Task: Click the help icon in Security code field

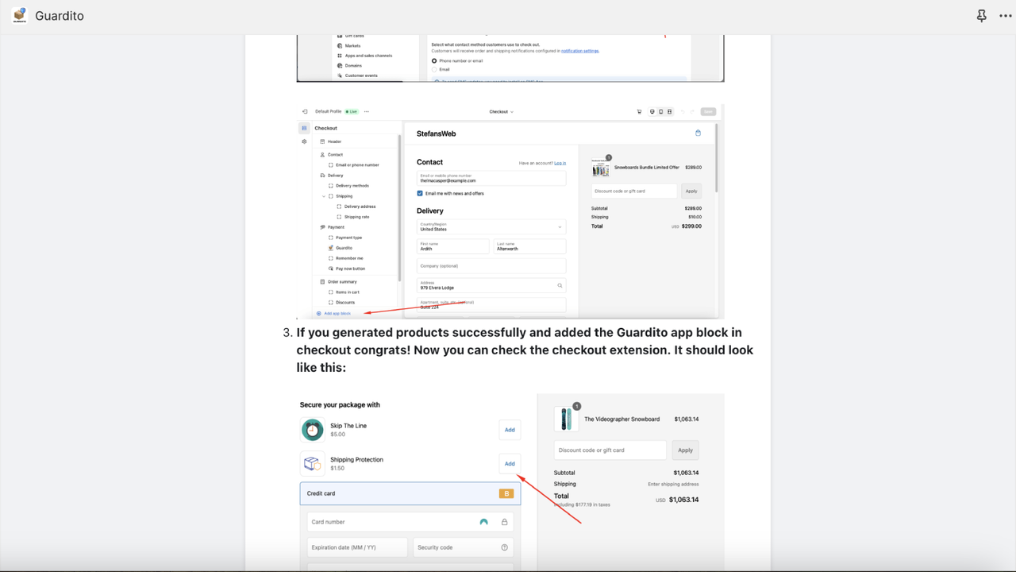Action: tap(505, 547)
